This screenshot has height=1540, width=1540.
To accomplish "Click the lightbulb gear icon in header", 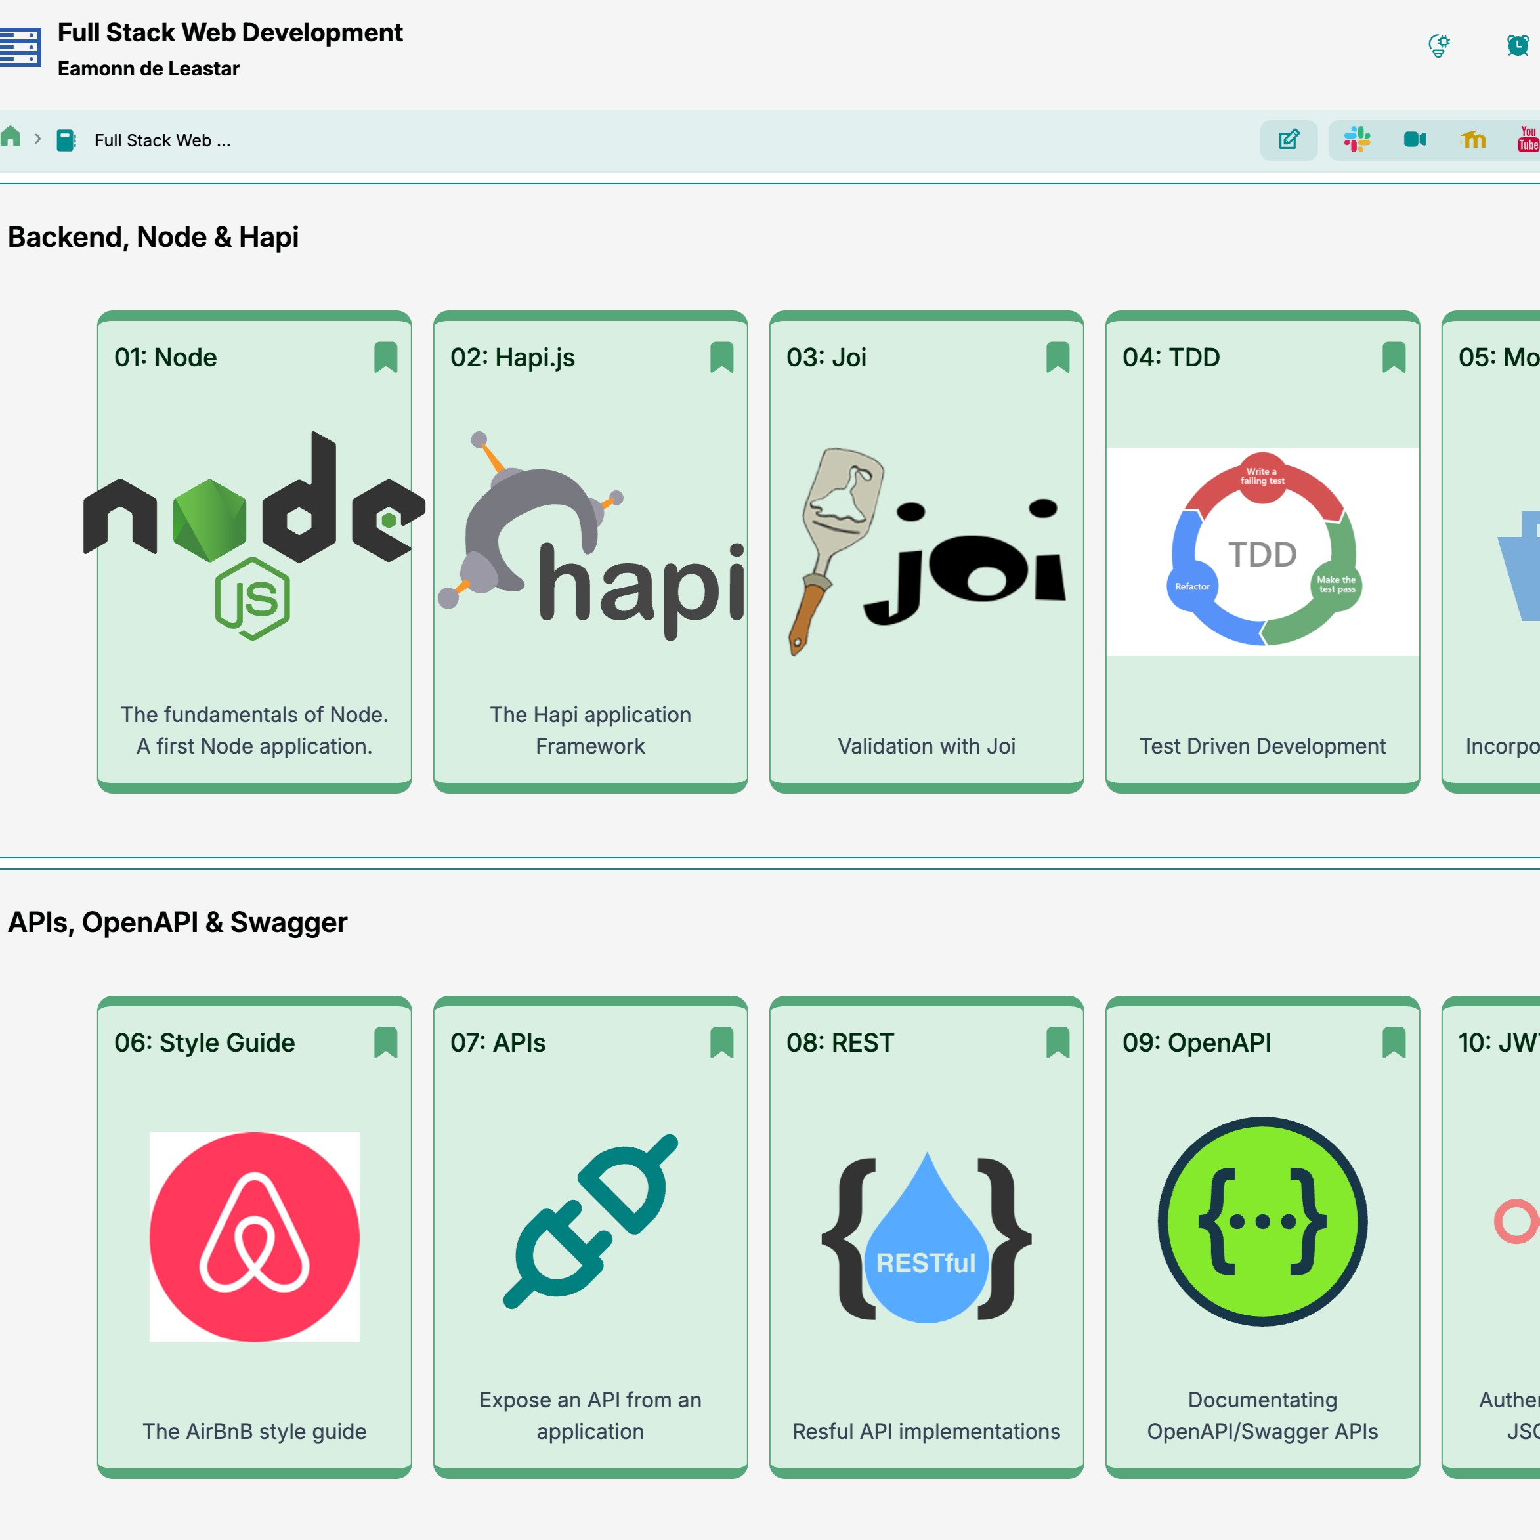I will click(1439, 45).
